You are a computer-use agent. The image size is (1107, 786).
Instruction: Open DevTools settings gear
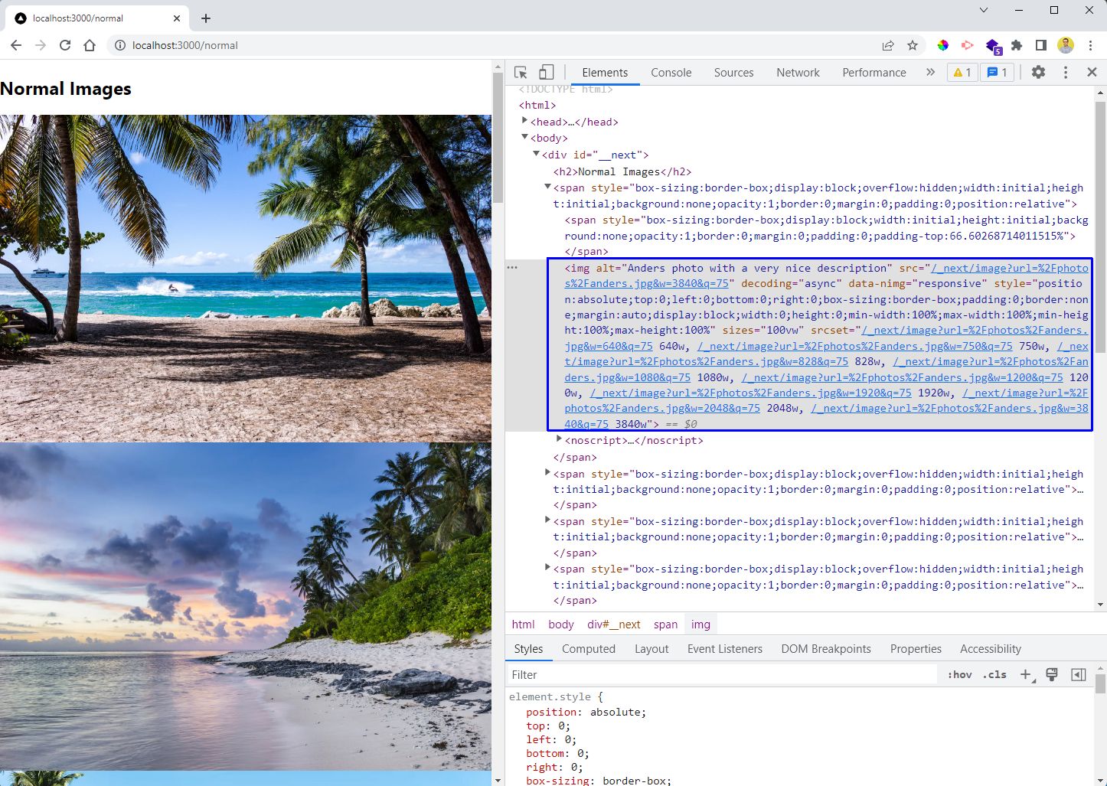pyautogui.click(x=1038, y=72)
